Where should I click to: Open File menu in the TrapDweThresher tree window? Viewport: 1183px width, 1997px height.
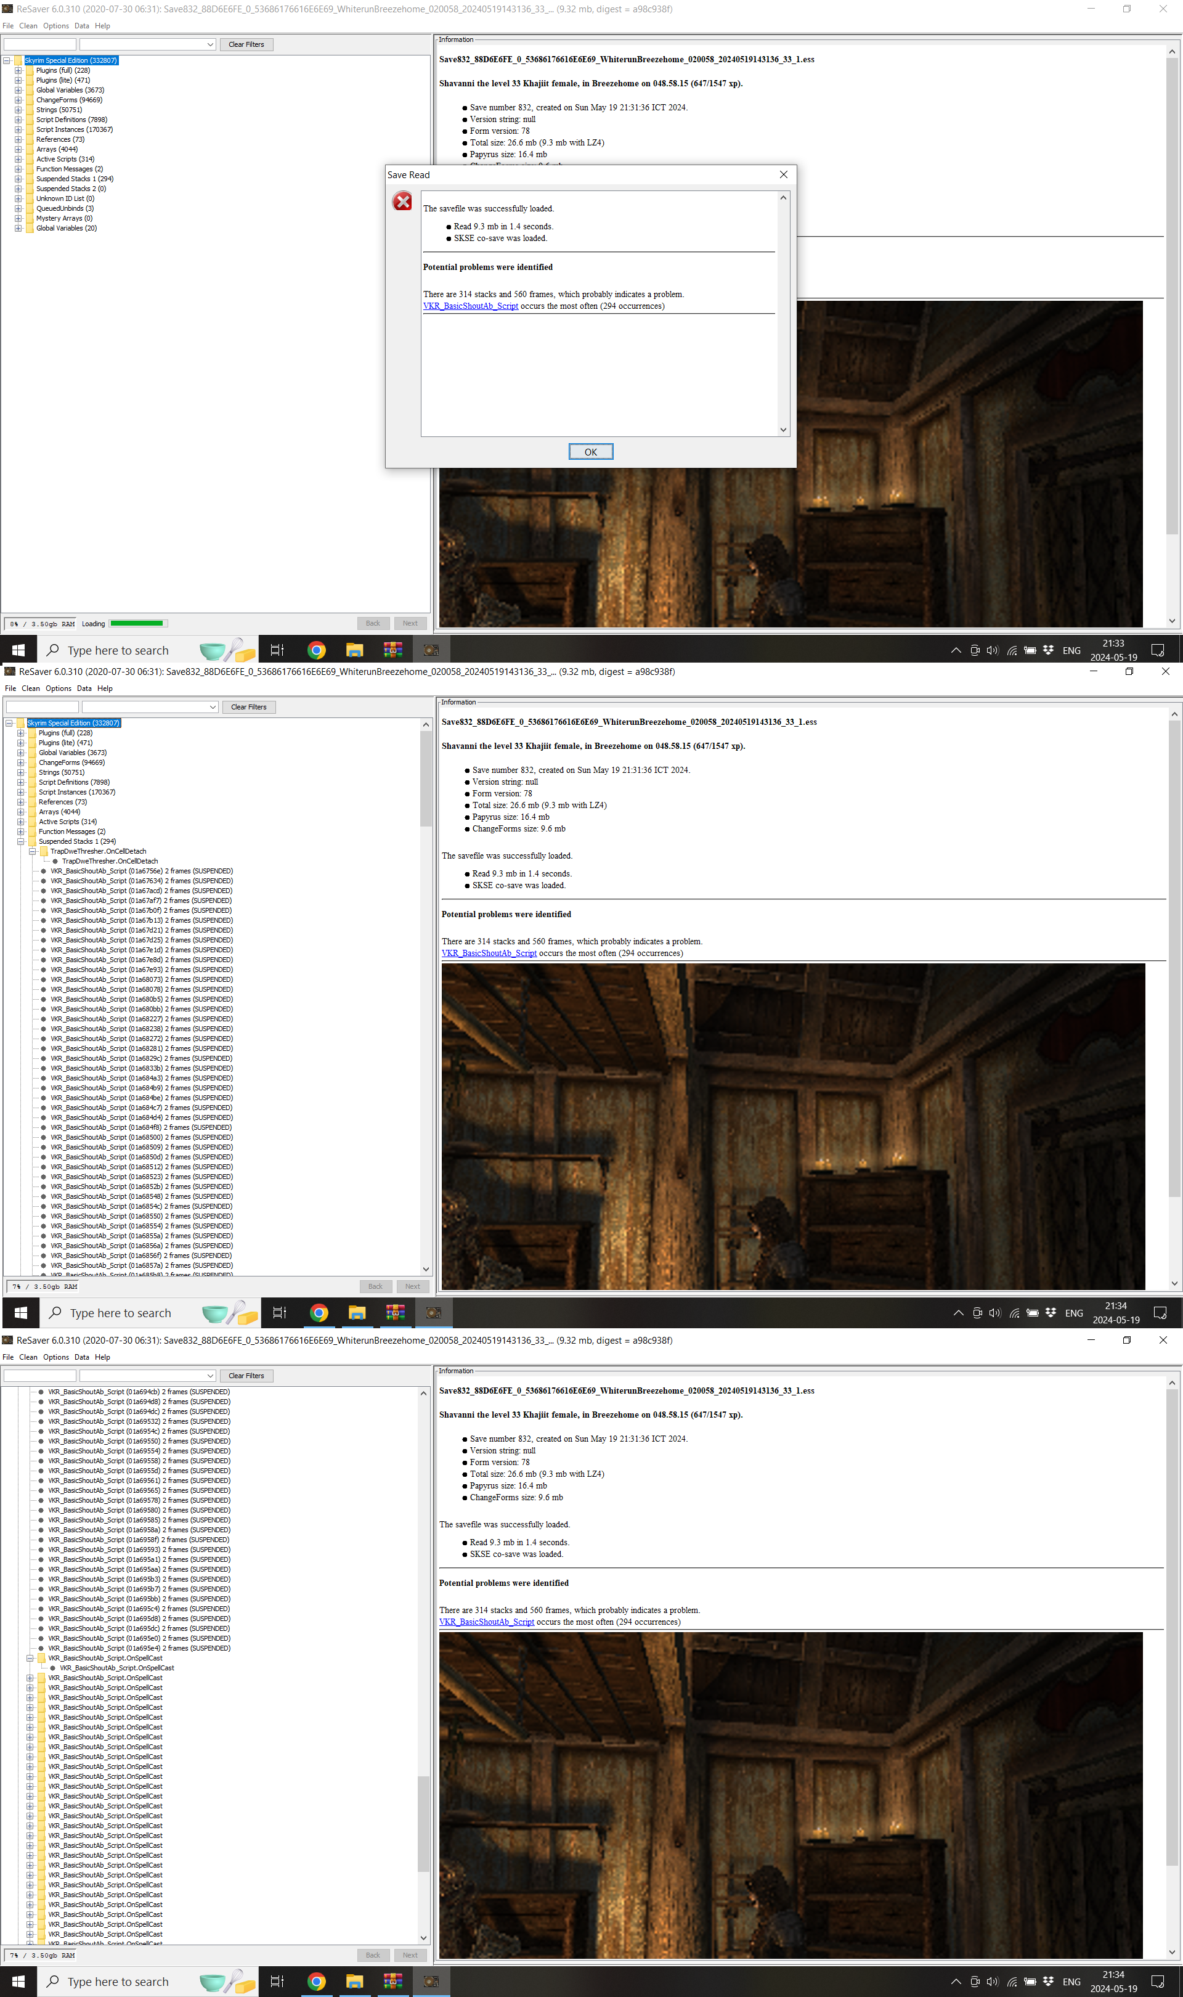[x=10, y=689]
